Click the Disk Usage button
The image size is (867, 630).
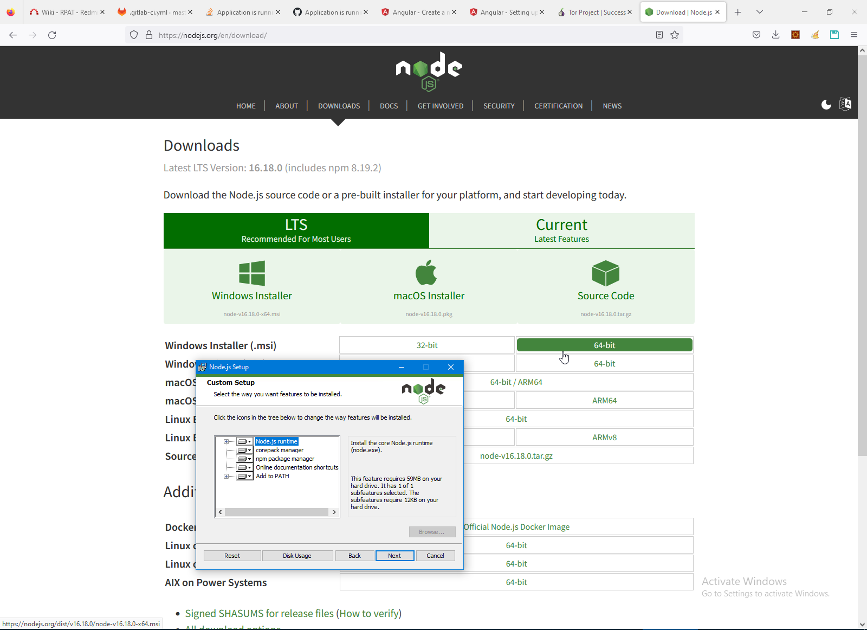tap(297, 556)
